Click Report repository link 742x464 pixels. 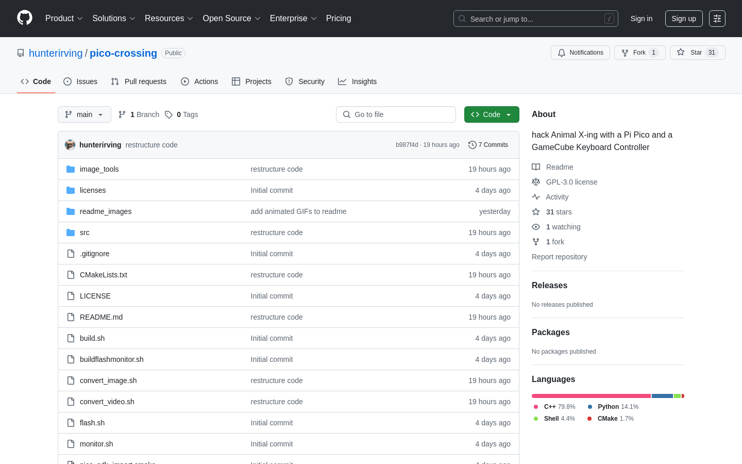(559, 257)
